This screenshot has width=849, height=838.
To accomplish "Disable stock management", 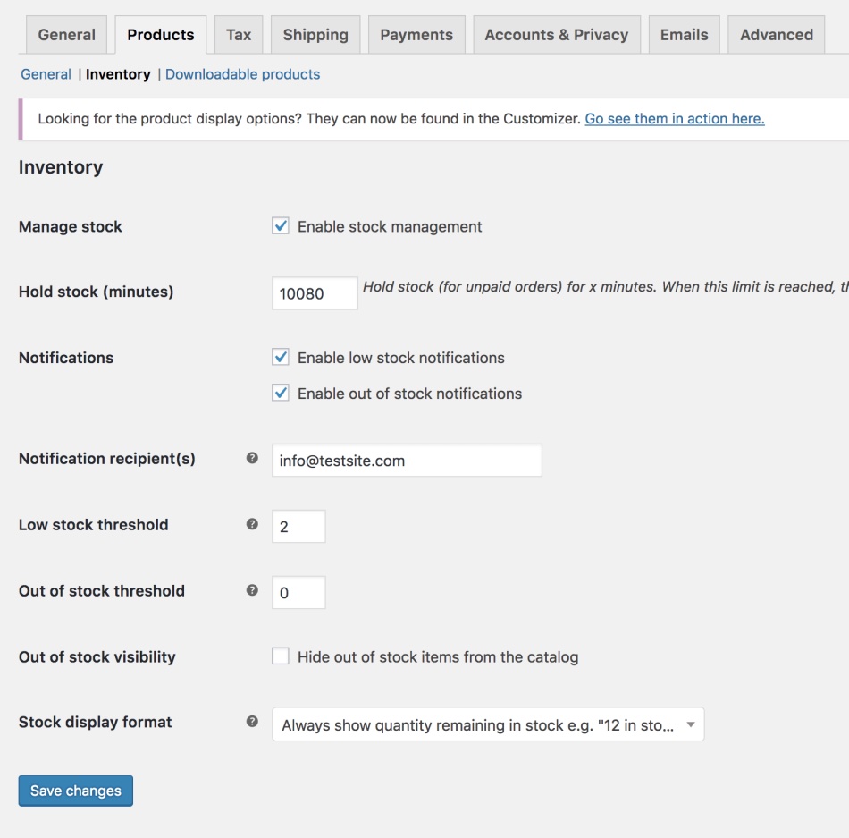I will point(280,226).
